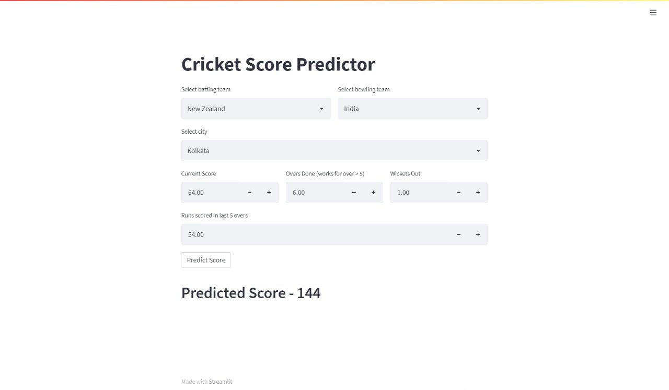Viewport: 669px width, 390px height.
Task: Increment Current Score with plus icon
Action: coord(269,192)
